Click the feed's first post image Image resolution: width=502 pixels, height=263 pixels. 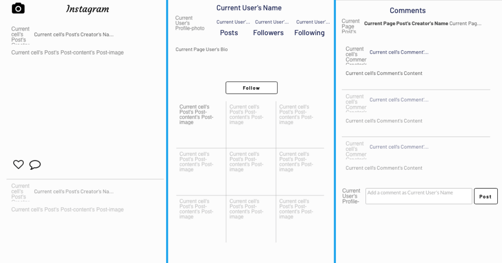coord(68,52)
